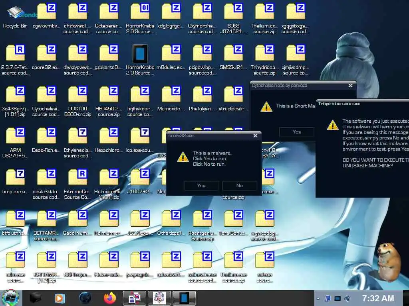Open the dark globe browser taskbar icon
Screen dimensions: 409x306
(85, 298)
